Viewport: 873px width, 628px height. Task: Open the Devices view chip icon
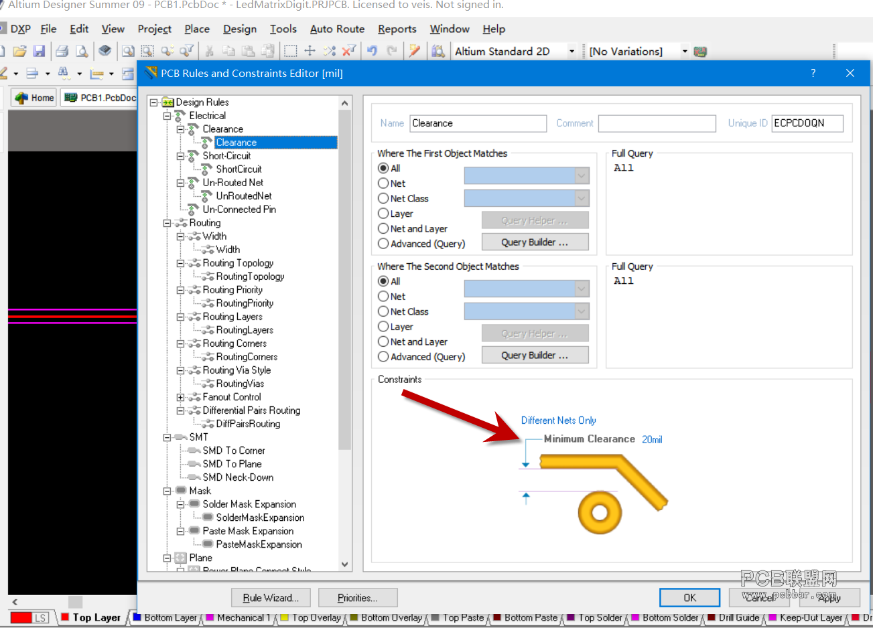(105, 51)
